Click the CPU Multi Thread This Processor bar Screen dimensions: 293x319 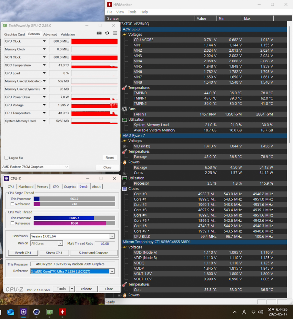[74, 218]
